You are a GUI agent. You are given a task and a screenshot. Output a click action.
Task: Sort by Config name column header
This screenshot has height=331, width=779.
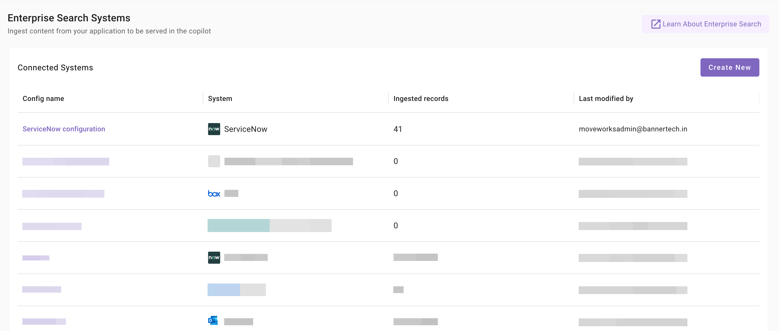click(x=43, y=99)
